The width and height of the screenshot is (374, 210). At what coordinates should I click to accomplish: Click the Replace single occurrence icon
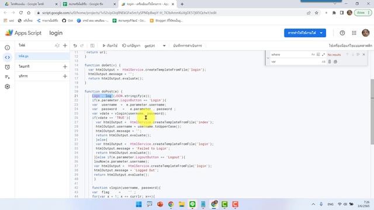click(330, 62)
